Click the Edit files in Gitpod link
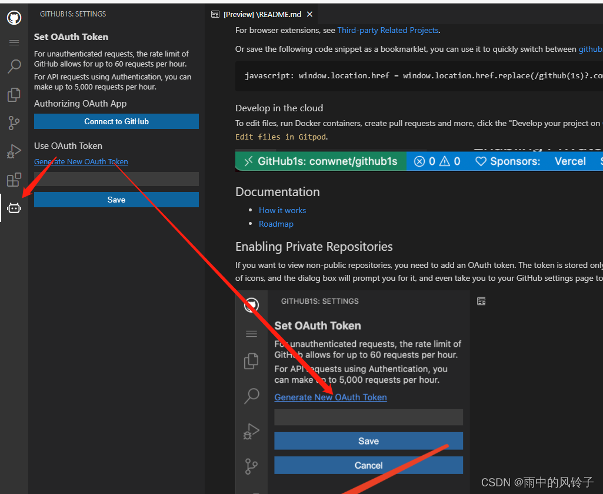 coord(281,137)
